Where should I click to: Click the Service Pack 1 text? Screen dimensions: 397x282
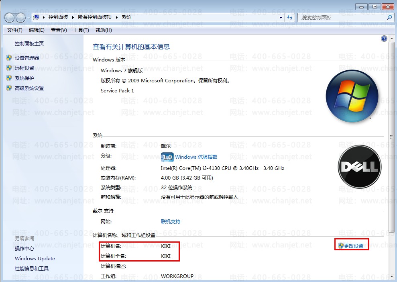coord(117,91)
